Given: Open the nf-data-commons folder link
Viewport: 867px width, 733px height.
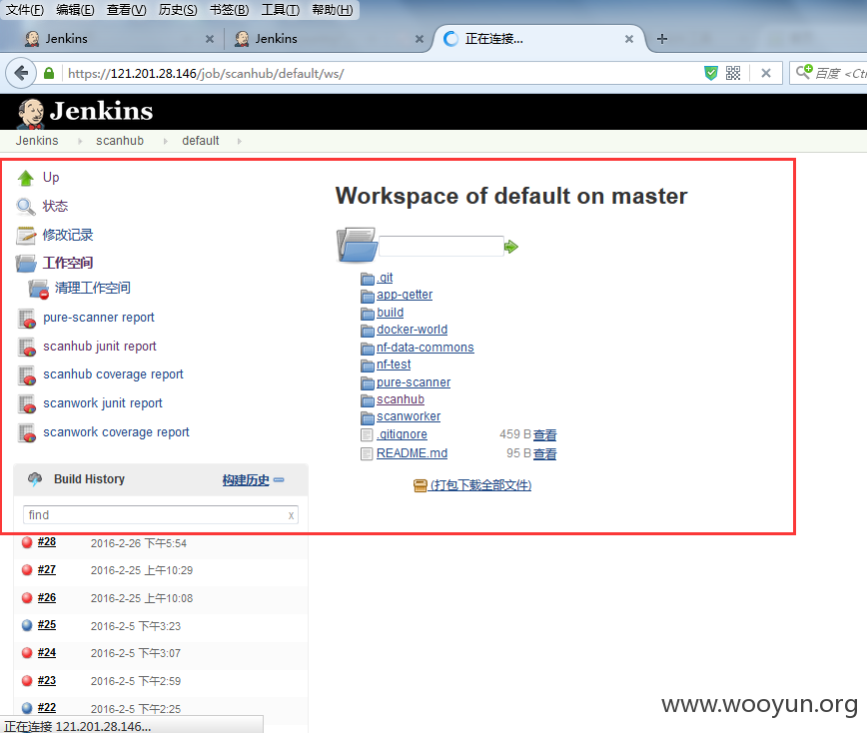Looking at the screenshot, I should [x=425, y=348].
